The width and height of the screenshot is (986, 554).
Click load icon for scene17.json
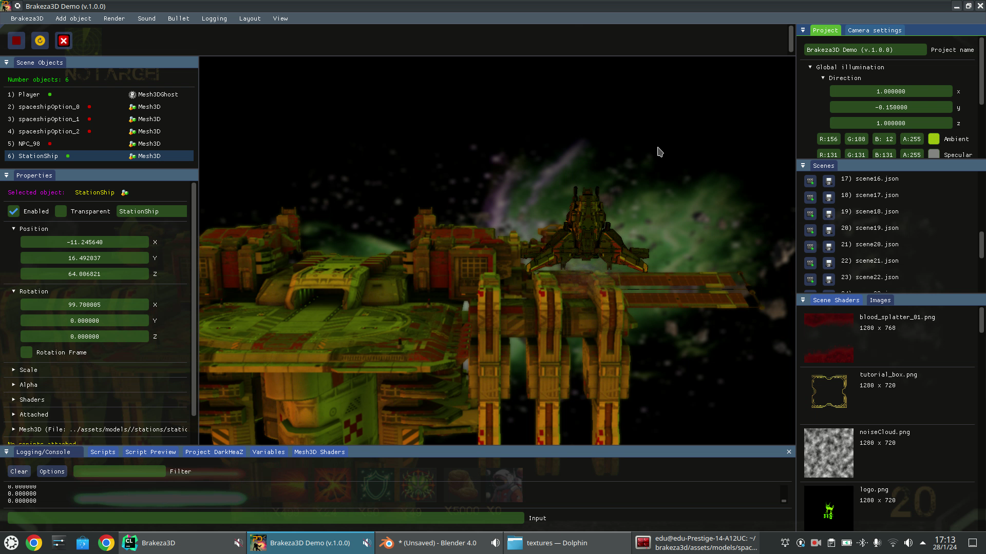click(x=810, y=197)
